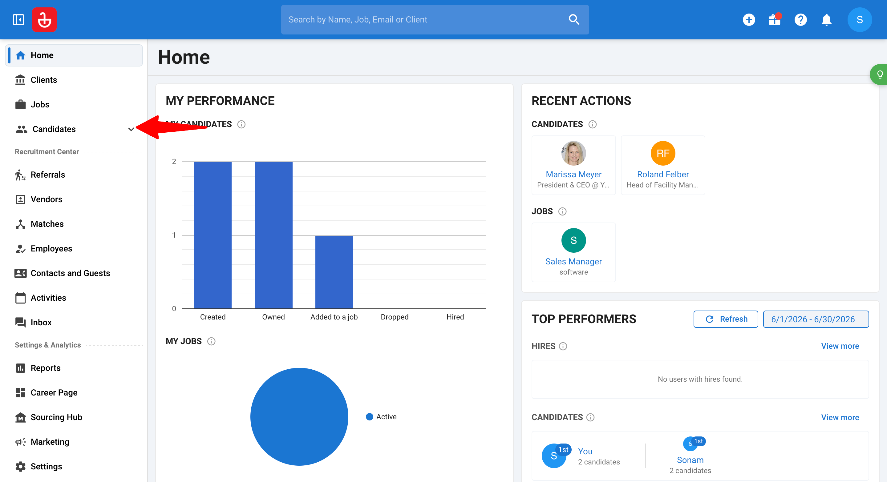Show info tooltip next to My Jobs

pos(211,341)
